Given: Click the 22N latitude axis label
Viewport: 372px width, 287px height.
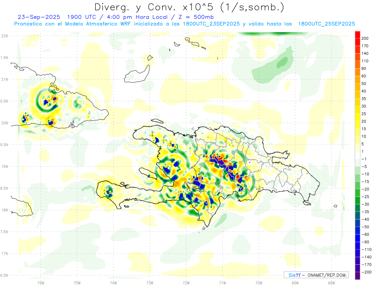Looking at the screenshot, I should pos(4,36).
